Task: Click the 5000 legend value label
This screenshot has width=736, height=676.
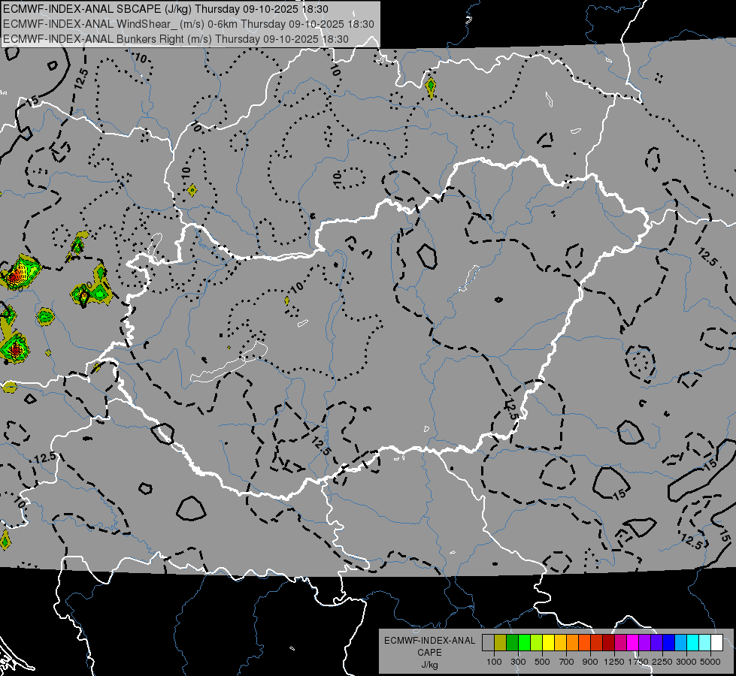Action: tap(710, 662)
